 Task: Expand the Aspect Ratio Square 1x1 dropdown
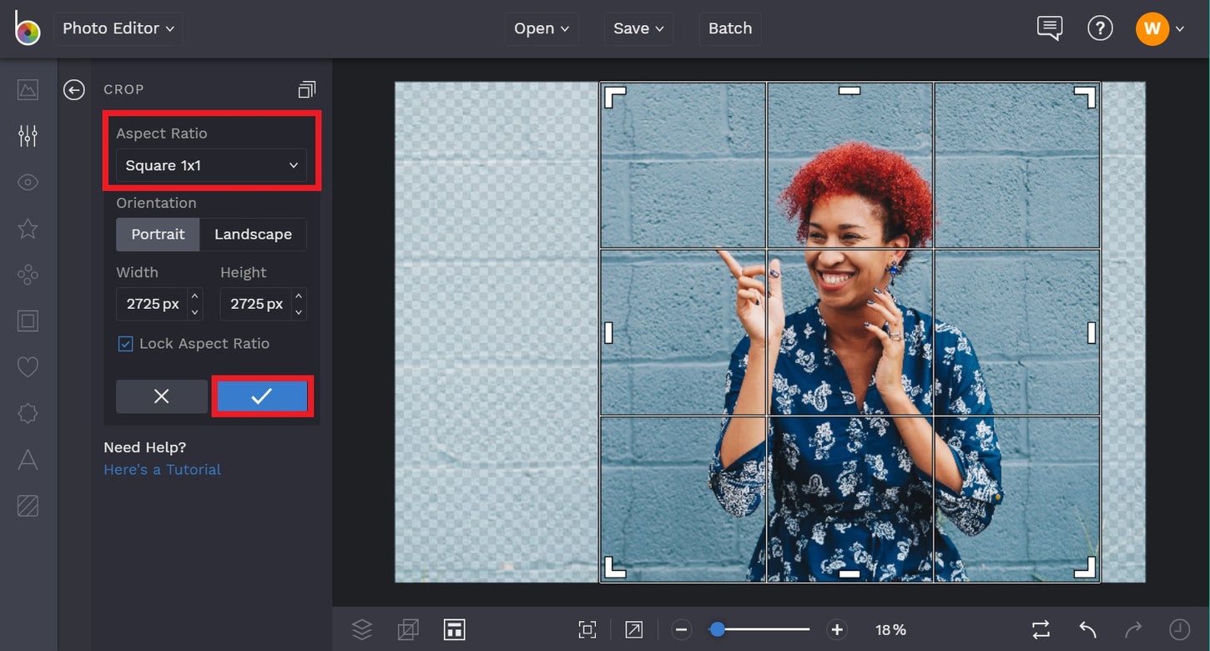pyautogui.click(x=211, y=165)
